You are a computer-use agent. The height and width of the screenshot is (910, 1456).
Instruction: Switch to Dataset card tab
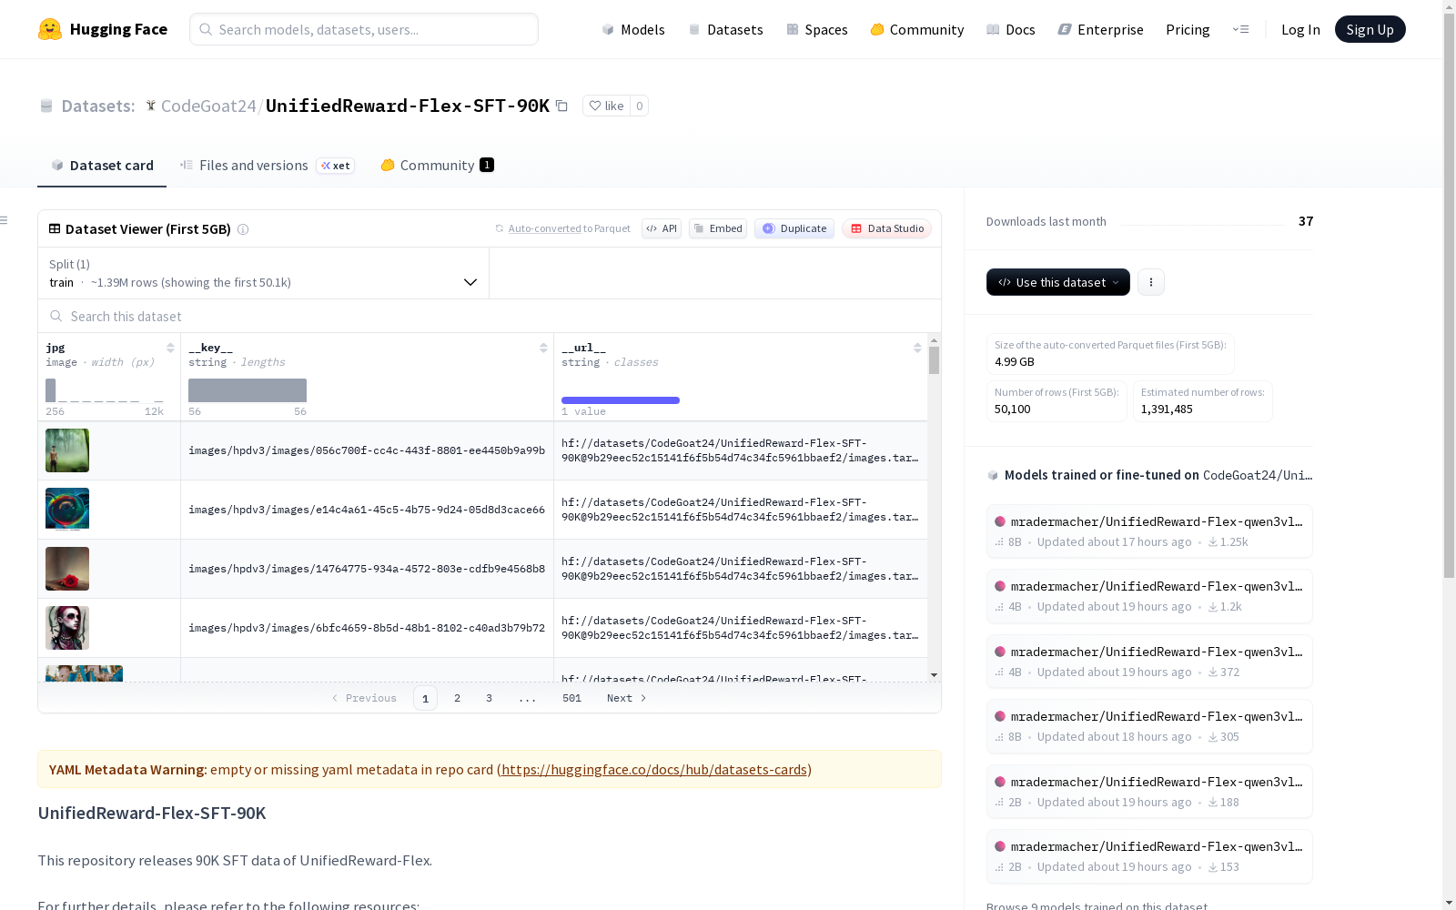[x=102, y=165]
